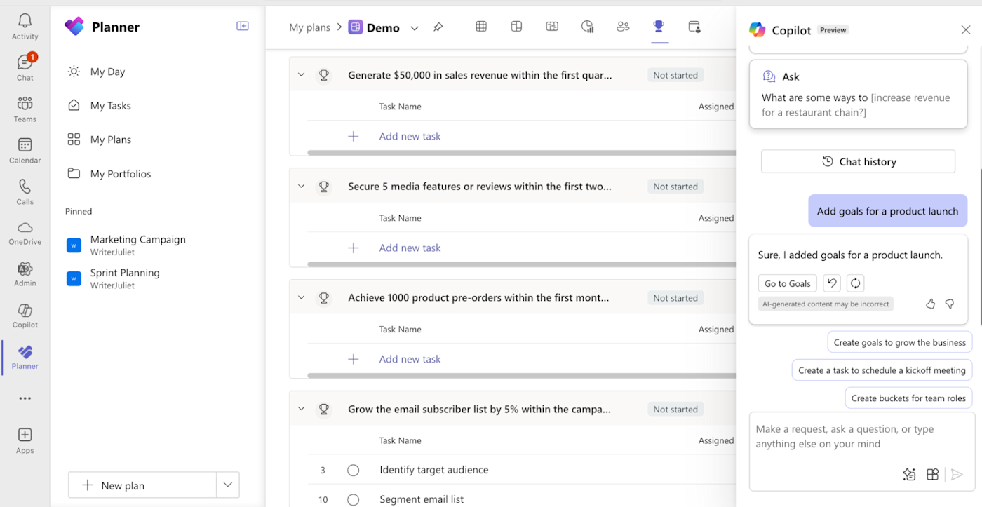Collapse the Planner navigation pane
Screen dimensions: 982x507
coord(243,26)
